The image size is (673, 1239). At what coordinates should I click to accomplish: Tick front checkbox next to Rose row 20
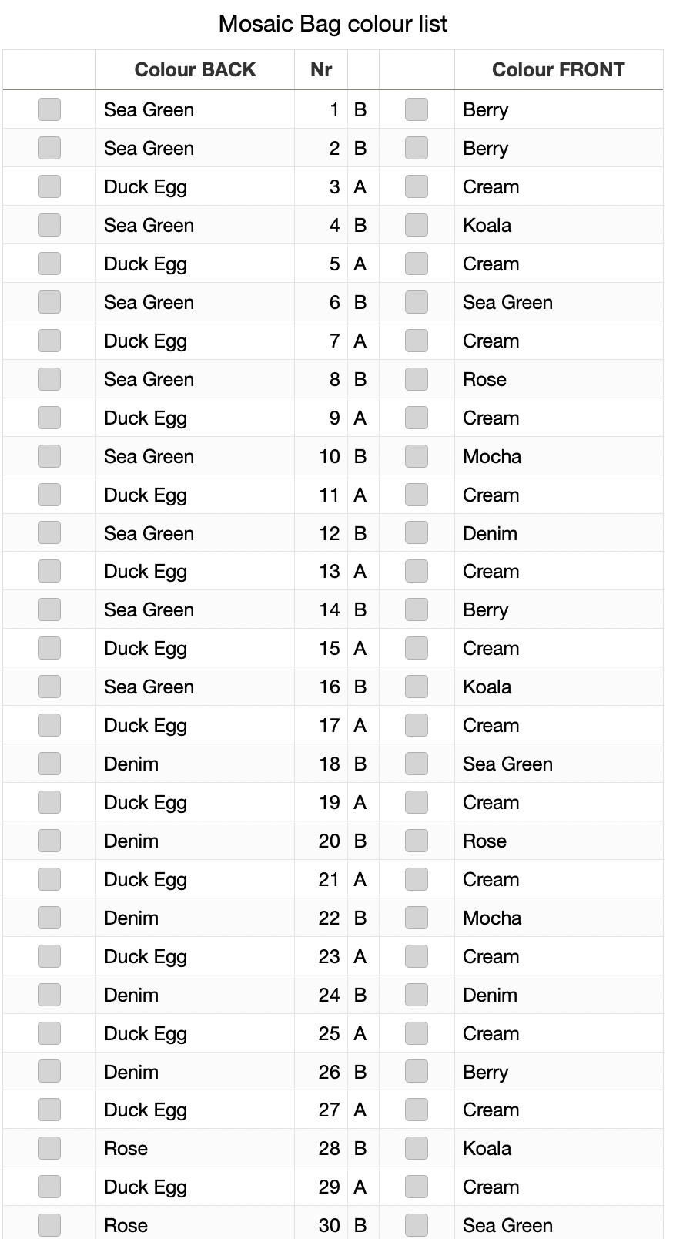point(417,841)
